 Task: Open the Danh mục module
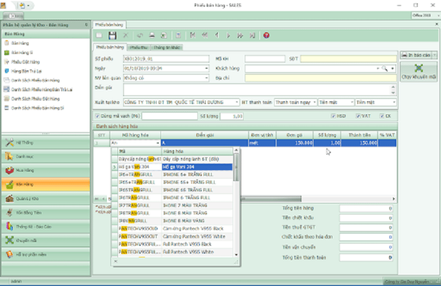point(46,157)
